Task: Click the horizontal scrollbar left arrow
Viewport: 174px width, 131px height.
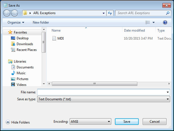Action: point(49,84)
